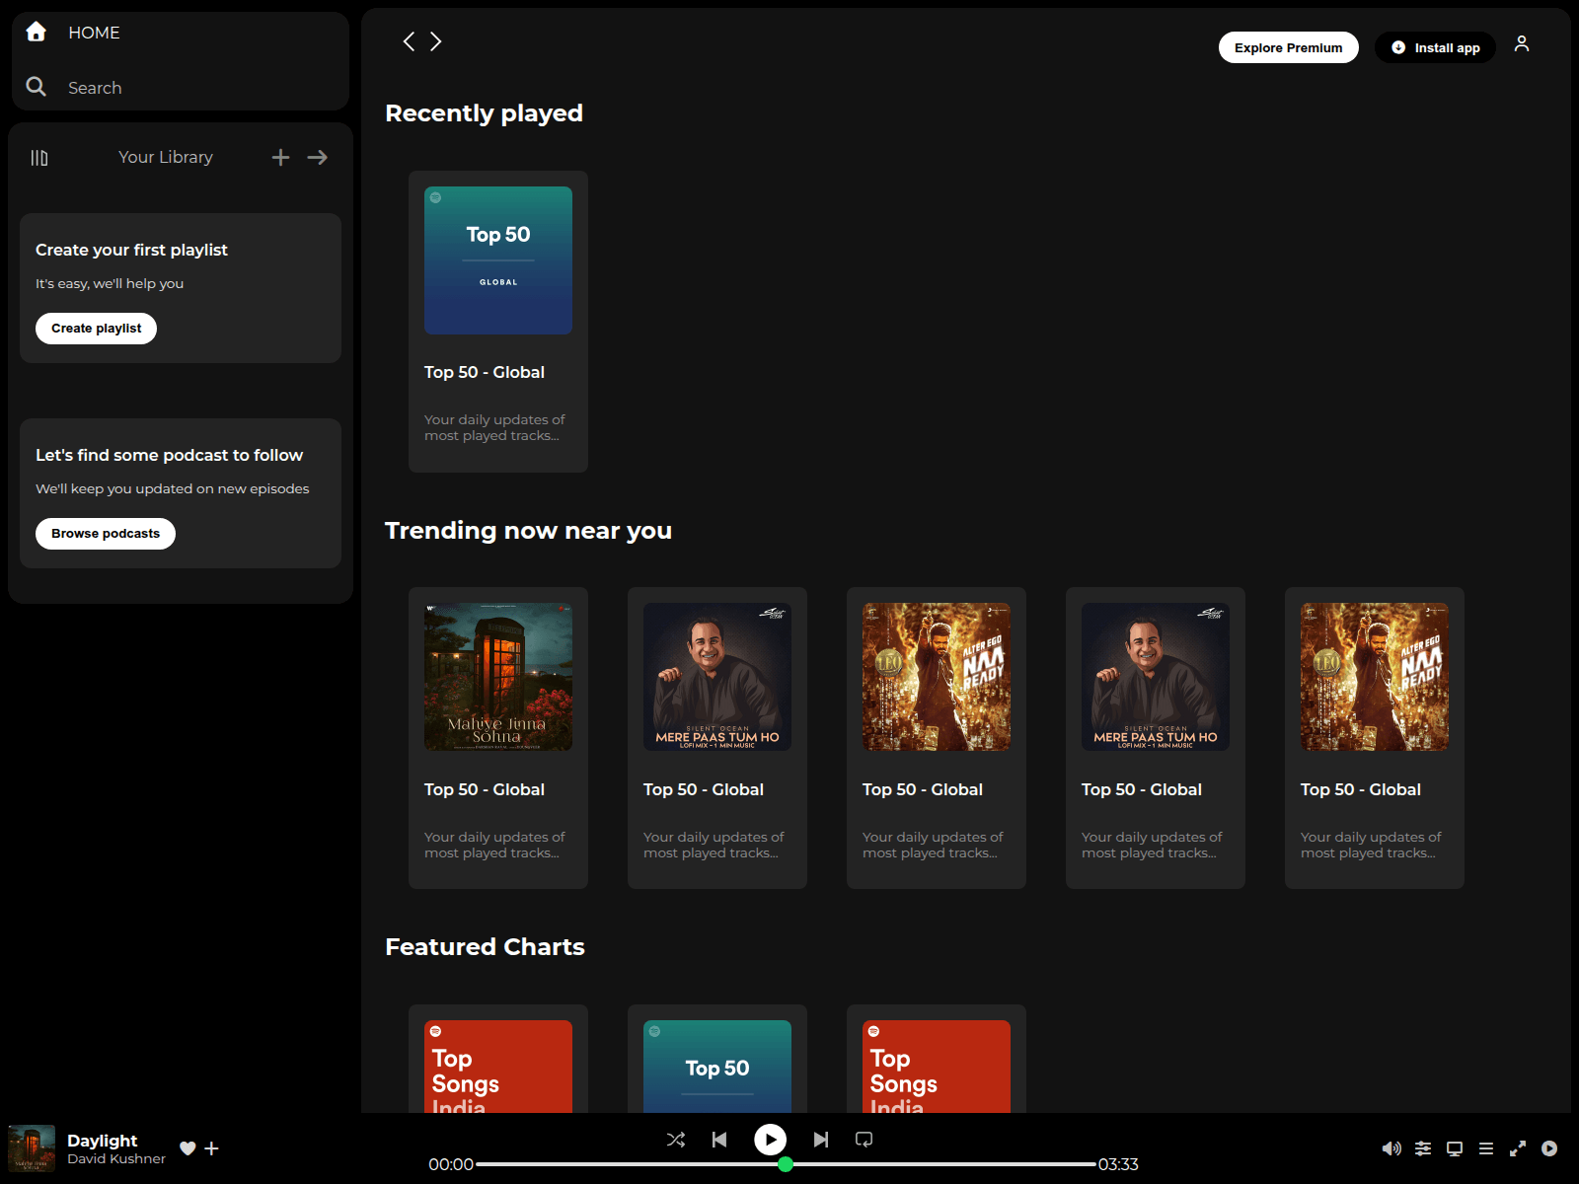Click the Trending now near you heading

click(528, 531)
